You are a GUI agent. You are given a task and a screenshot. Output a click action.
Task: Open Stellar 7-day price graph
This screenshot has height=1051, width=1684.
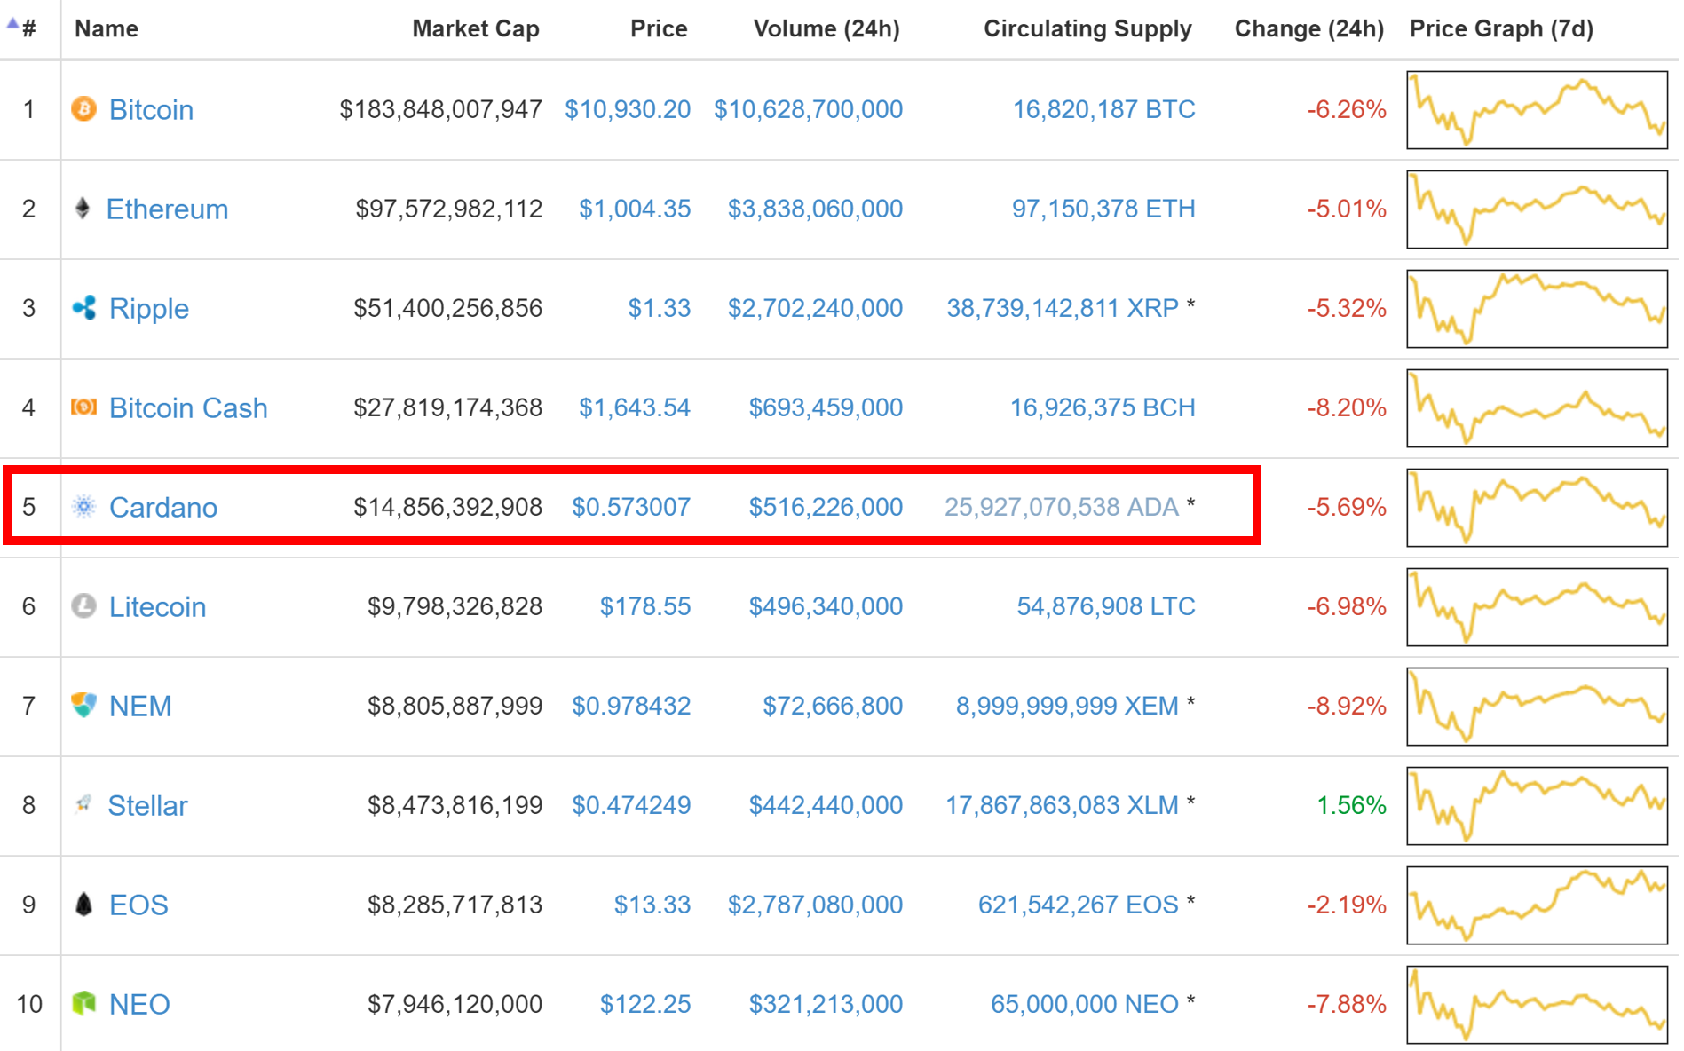pyautogui.click(x=1538, y=806)
